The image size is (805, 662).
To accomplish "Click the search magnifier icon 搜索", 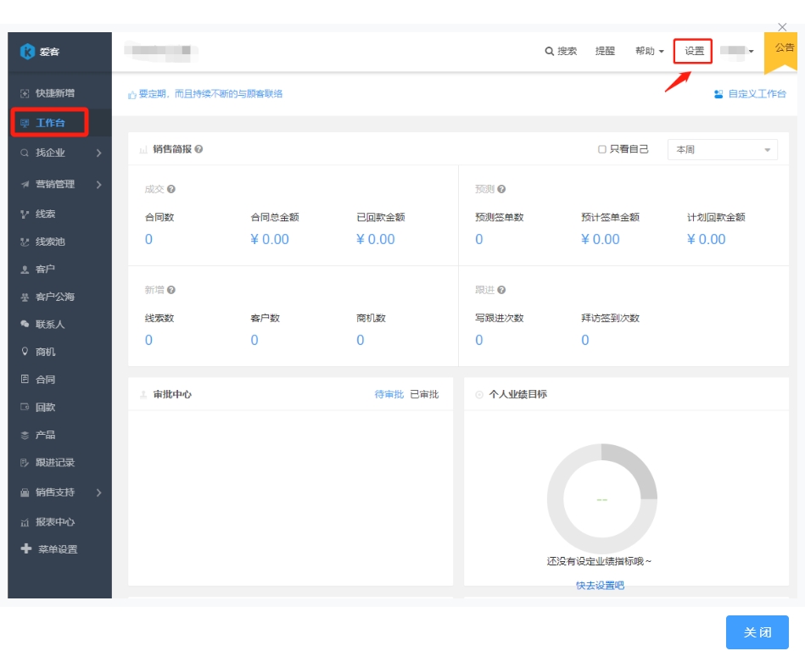I will tap(549, 52).
